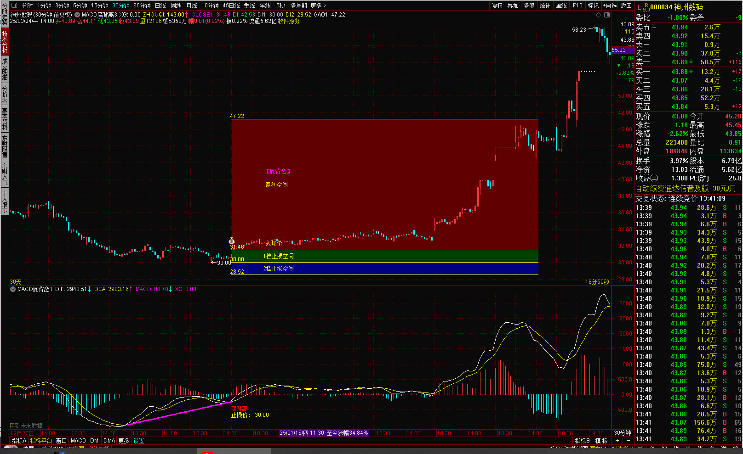Open the 基本资料 left sidebar tab

pos(5,119)
